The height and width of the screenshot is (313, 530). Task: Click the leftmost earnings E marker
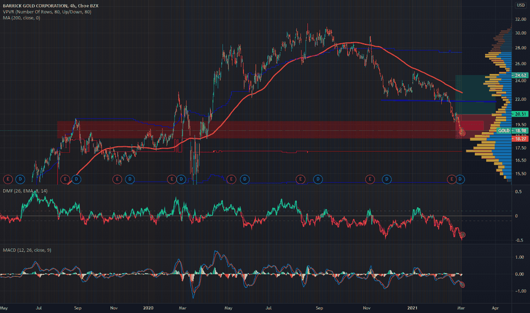7,179
